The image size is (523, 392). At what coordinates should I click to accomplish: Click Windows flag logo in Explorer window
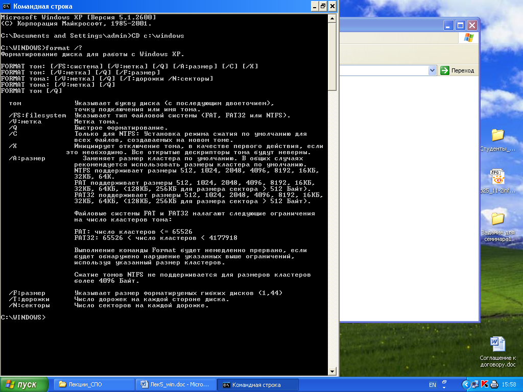pos(469,38)
